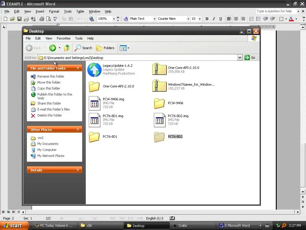306x230 pixels.
Task: Open the Plain Text style dropdown
Action: (x=154, y=19)
